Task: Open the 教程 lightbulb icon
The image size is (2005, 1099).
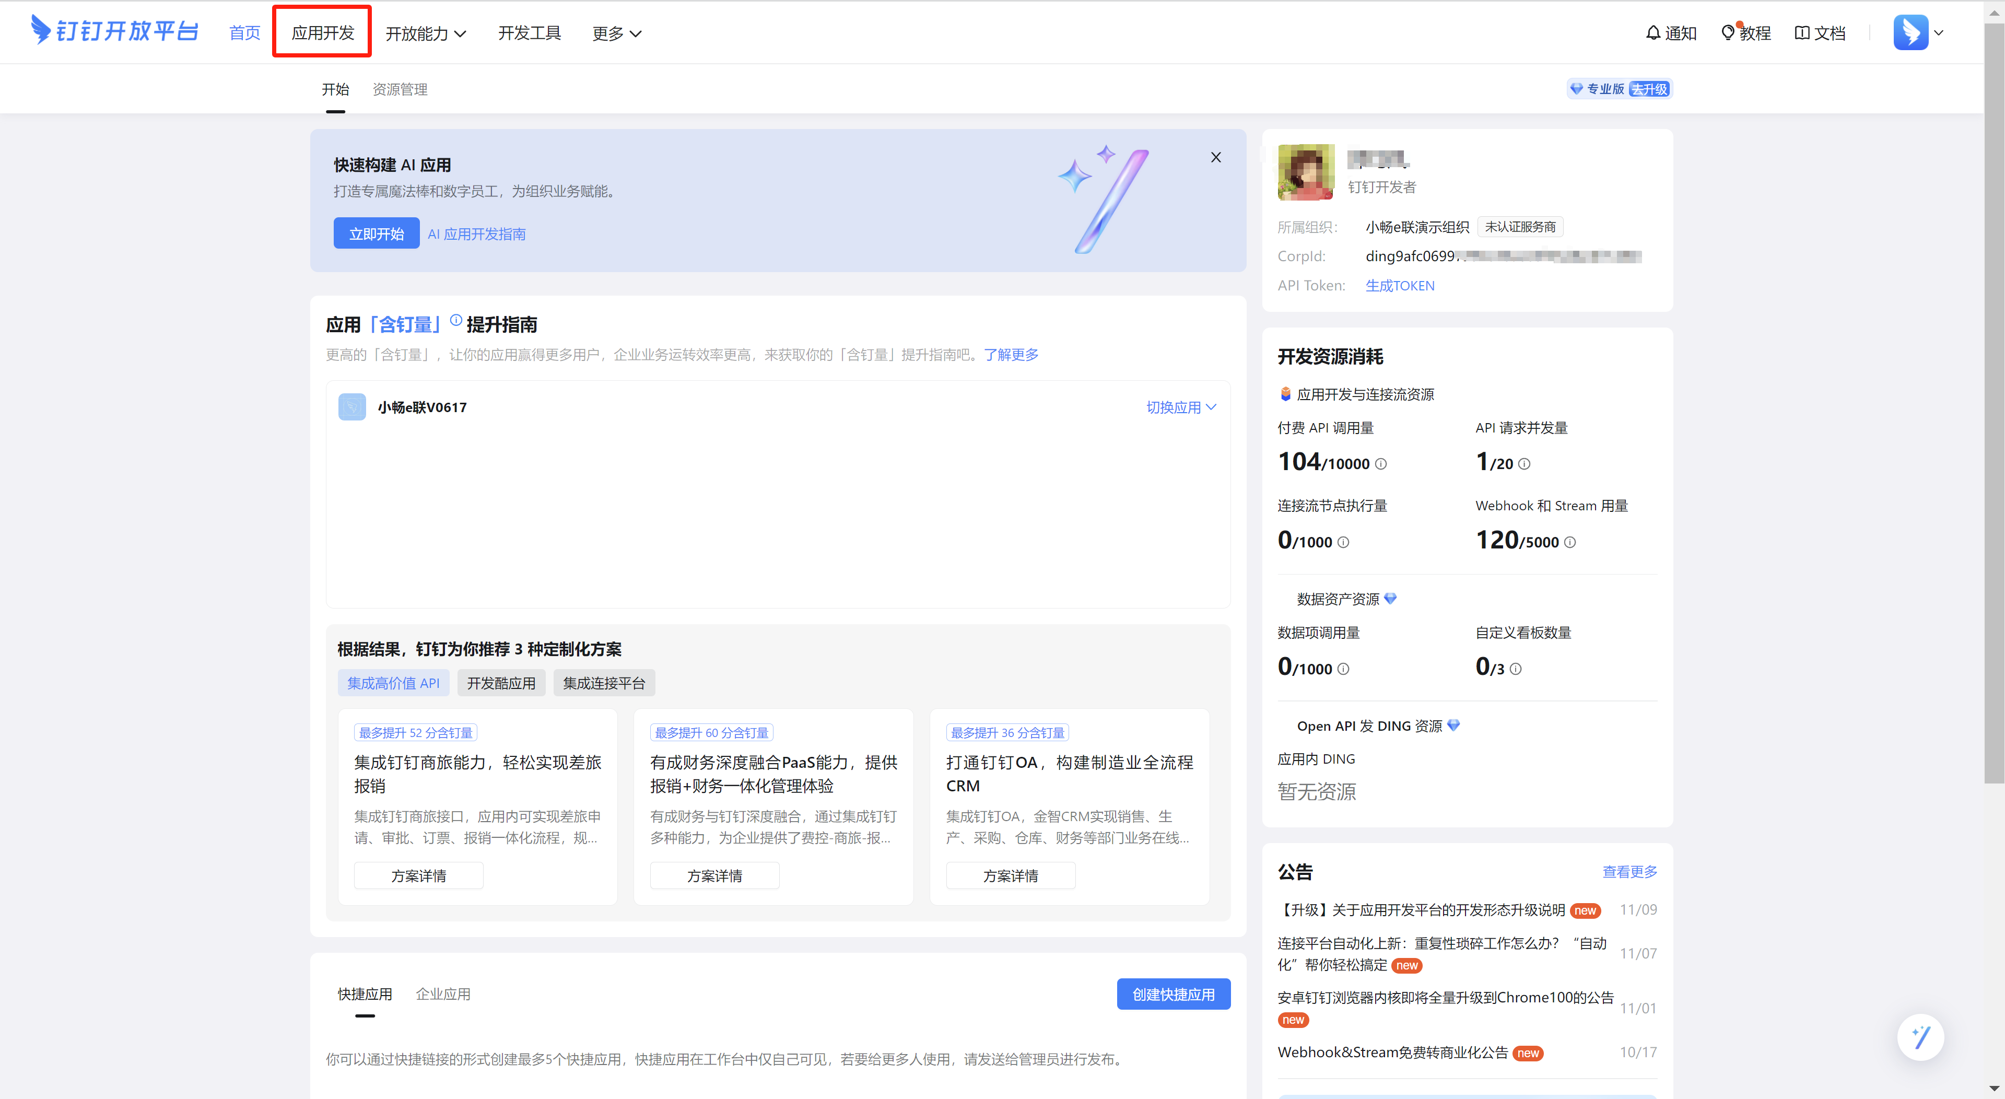Action: pyautogui.click(x=1728, y=33)
